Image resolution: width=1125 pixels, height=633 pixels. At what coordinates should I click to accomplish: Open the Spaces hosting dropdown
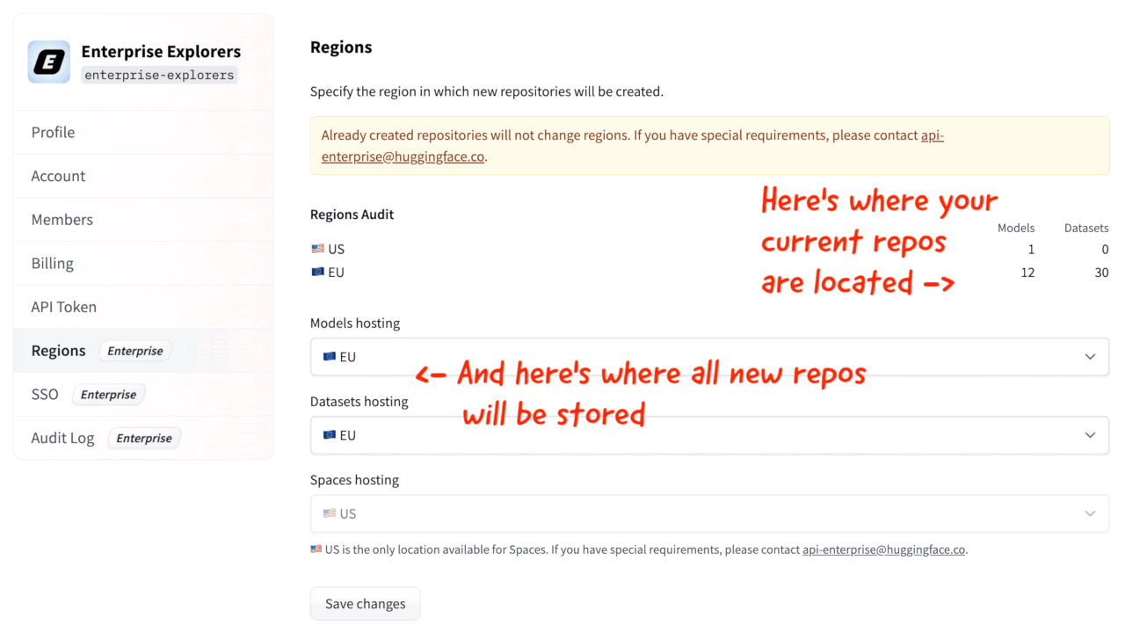[708, 513]
